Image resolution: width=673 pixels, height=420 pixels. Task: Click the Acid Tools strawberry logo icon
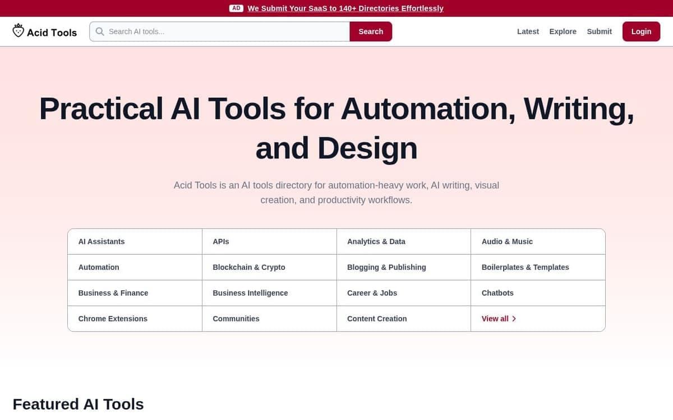click(19, 31)
